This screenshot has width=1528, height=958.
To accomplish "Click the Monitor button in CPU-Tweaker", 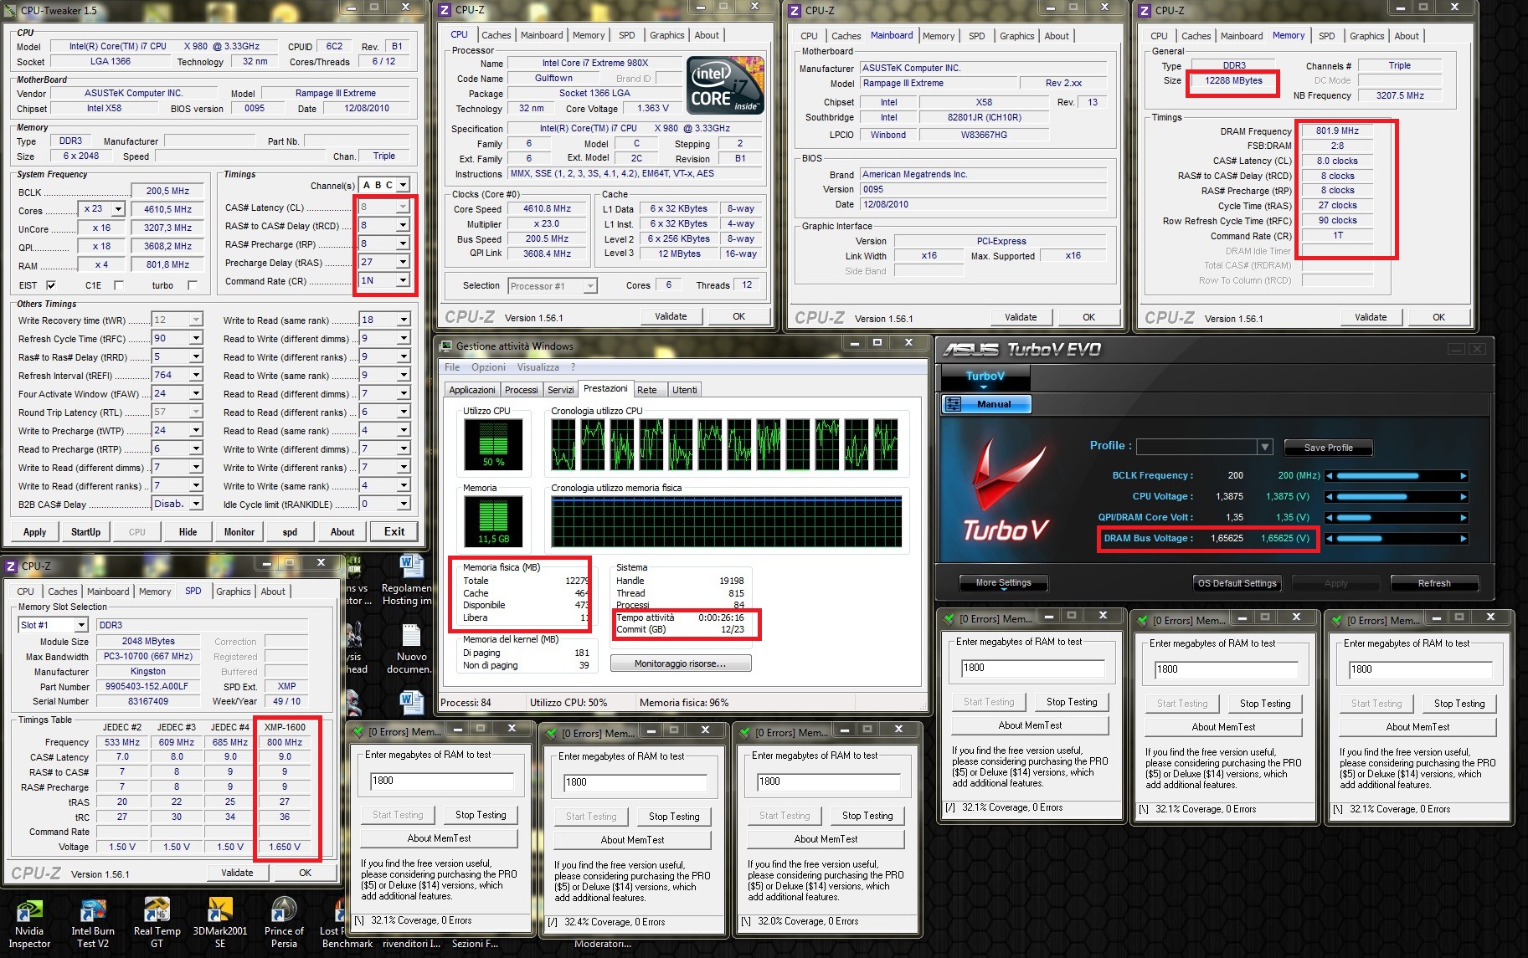I will tap(239, 532).
